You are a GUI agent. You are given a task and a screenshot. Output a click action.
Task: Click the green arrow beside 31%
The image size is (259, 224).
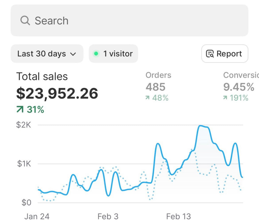click(20, 110)
